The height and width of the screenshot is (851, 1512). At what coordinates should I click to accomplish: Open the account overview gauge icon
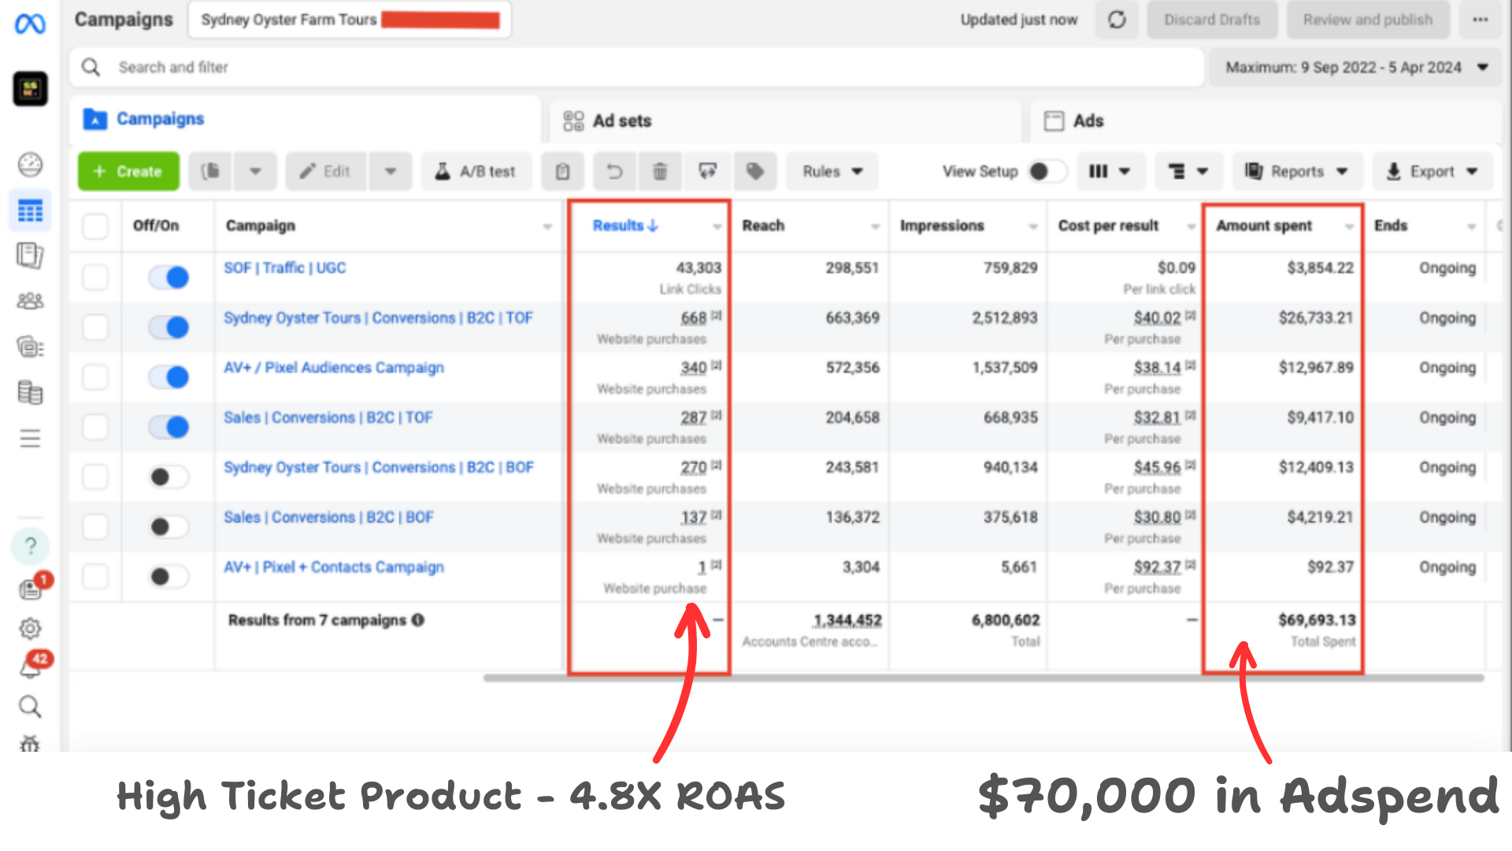(30, 165)
